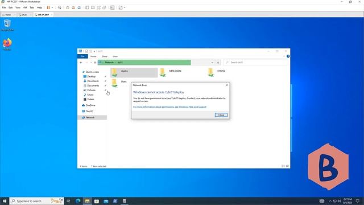Open Downloads in the navigation pane
Viewport: 364px width, 205px height.
pos(91,81)
